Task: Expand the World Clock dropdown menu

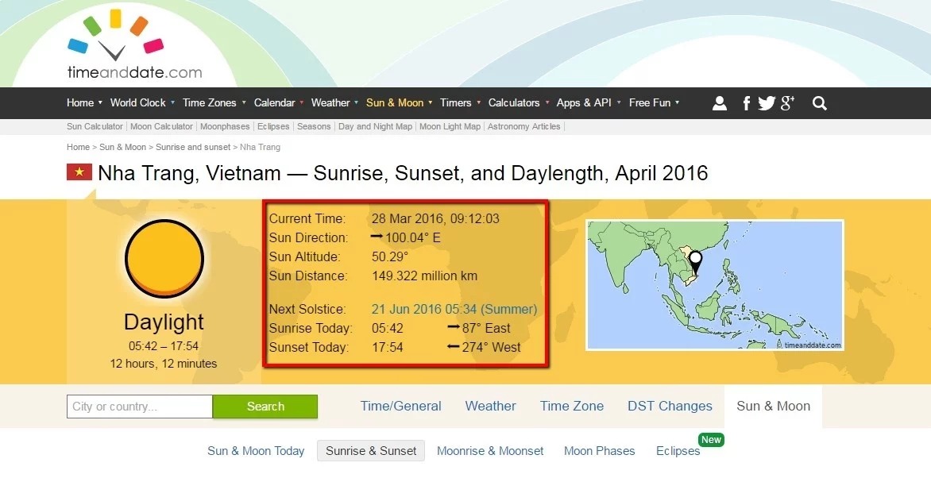Action: click(141, 102)
